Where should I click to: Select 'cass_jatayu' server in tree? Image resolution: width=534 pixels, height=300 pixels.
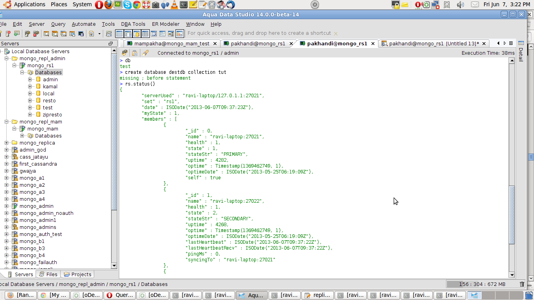[34, 157]
